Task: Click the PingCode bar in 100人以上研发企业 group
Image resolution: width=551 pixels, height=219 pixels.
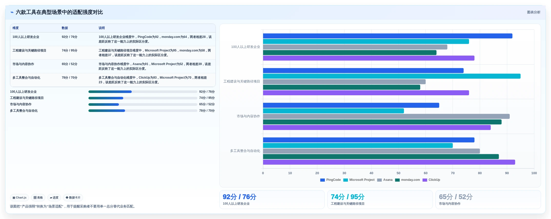Action: (387, 36)
